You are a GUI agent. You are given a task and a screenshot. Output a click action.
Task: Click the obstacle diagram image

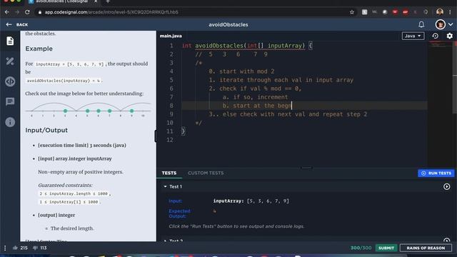click(x=88, y=109)
